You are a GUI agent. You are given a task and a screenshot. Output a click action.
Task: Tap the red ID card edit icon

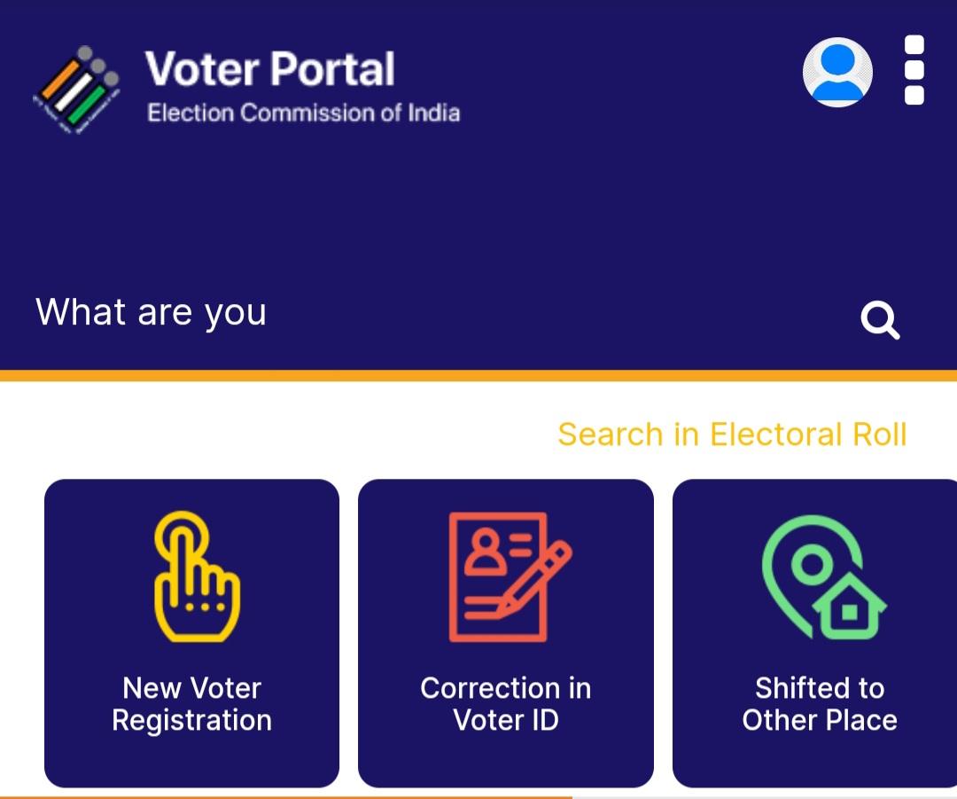510,576
